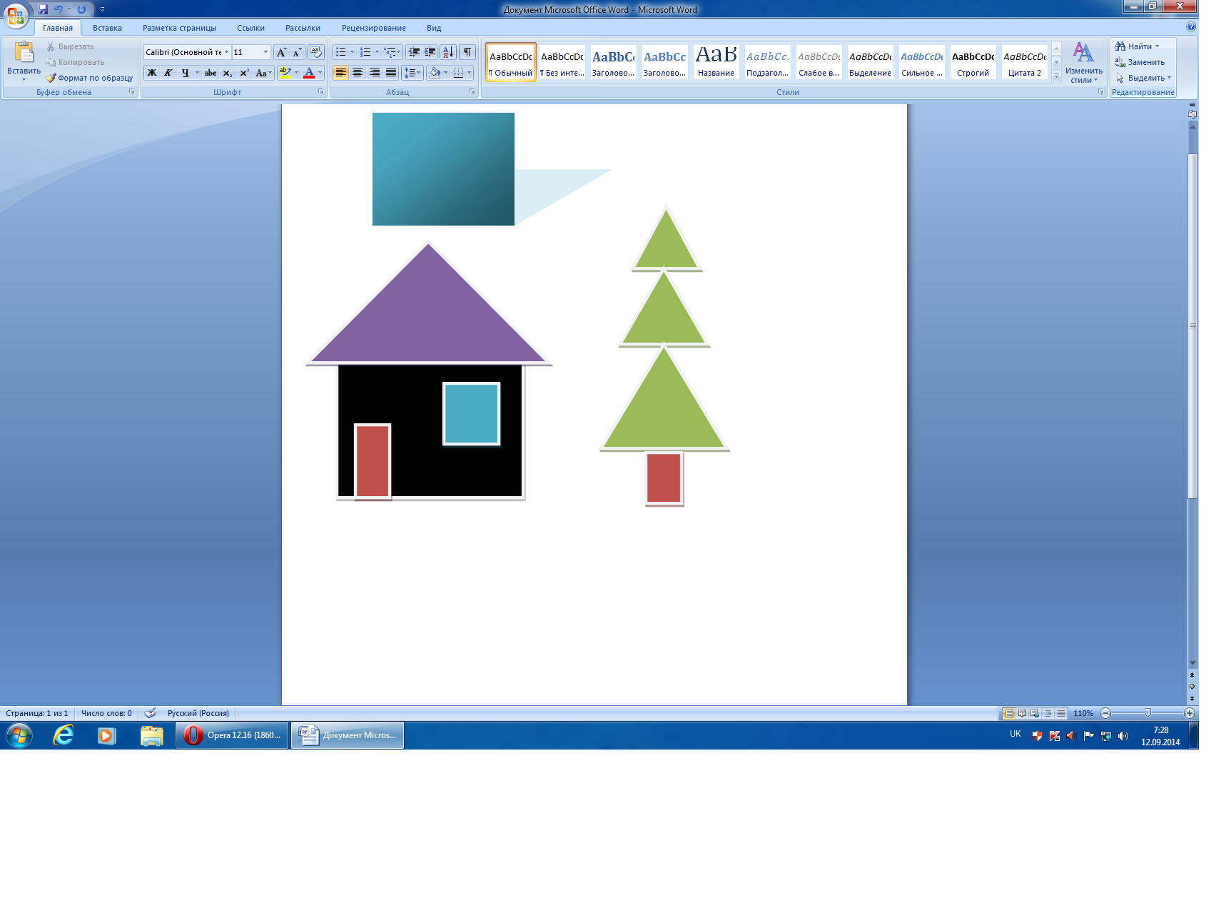Viewport: 1226px width, 908px height.
Task: Adjust the zoom slider handle
Action: coord(1148,713)
